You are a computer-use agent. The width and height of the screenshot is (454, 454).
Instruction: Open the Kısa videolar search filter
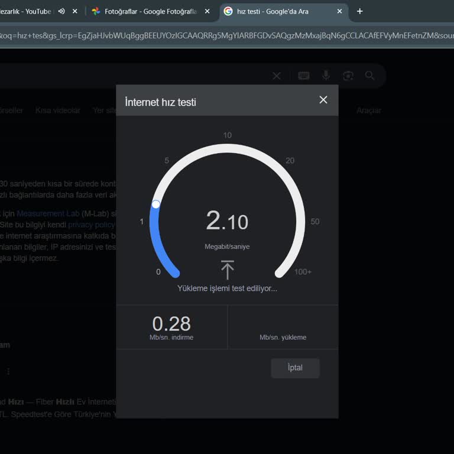58,111
